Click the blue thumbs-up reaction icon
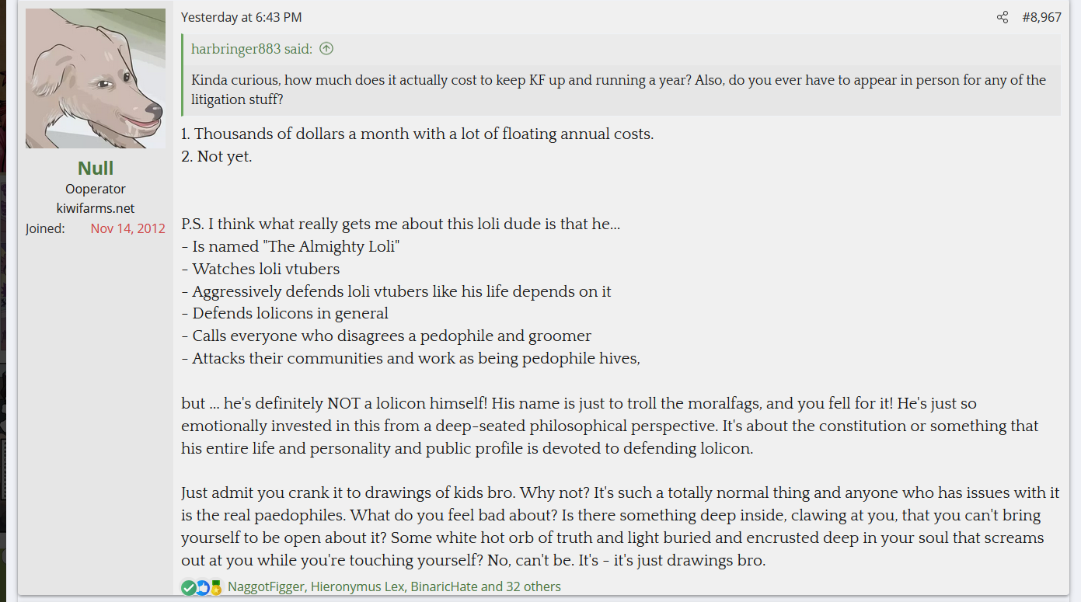 point(202,587)
